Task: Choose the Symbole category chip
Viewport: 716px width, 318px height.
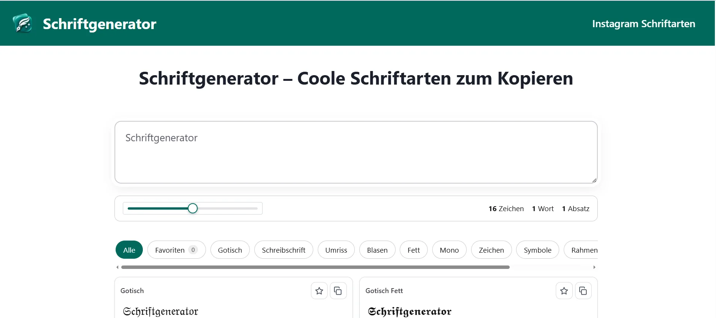Action: tap(537, 250)
